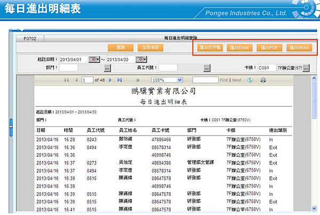The width and height of the screenshot is (320, 215).
Task: Click the current page number box
Action: [x=87, y=80]
